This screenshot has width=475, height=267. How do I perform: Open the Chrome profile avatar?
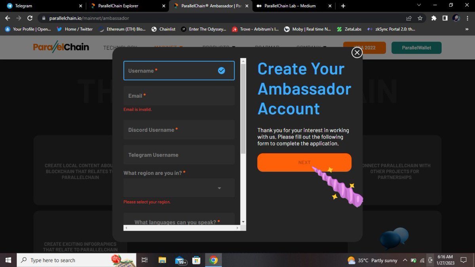click(456, 18)
